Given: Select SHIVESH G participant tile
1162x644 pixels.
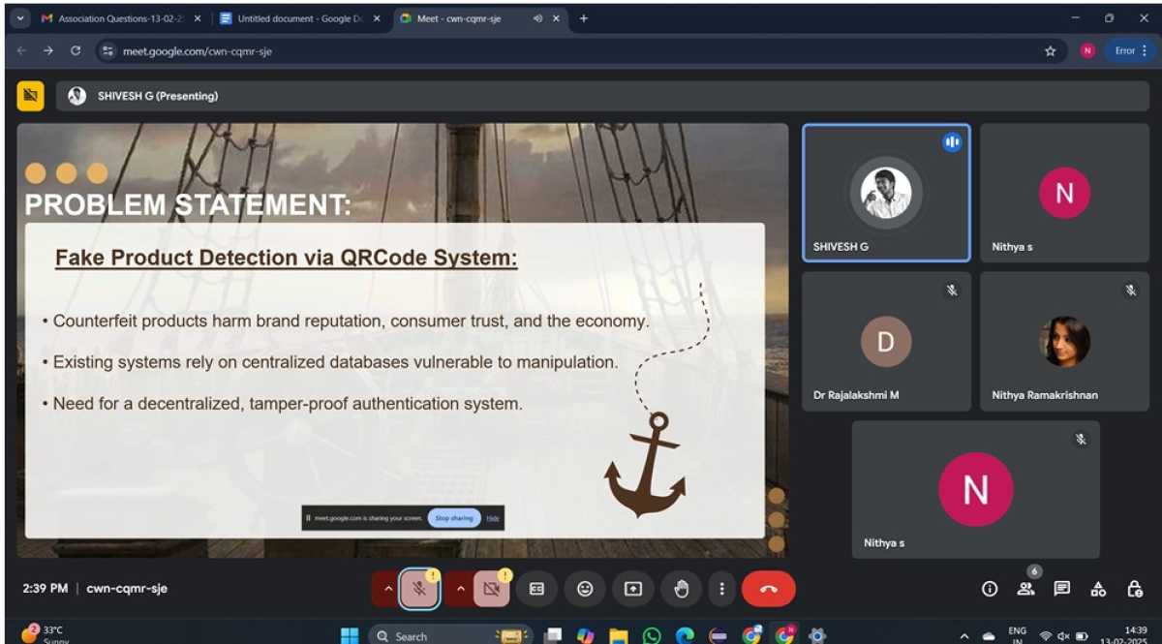Looking at the screenshot, I should click(886, 193).
